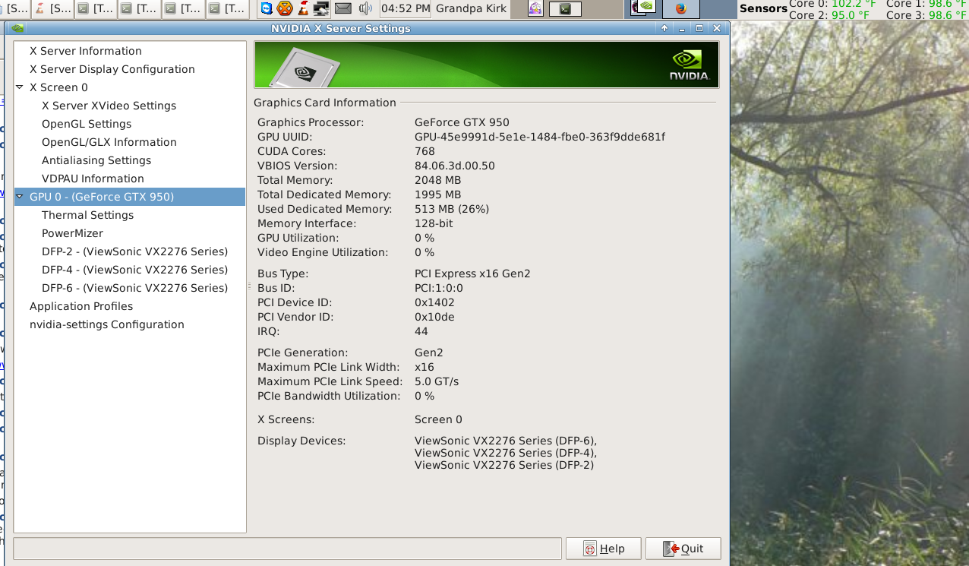969x566 pixels.
Task: Click the X Screens value 'Screen 0'
Action: [438, 419]
